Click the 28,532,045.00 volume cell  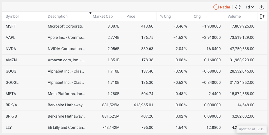coord(242,71)
